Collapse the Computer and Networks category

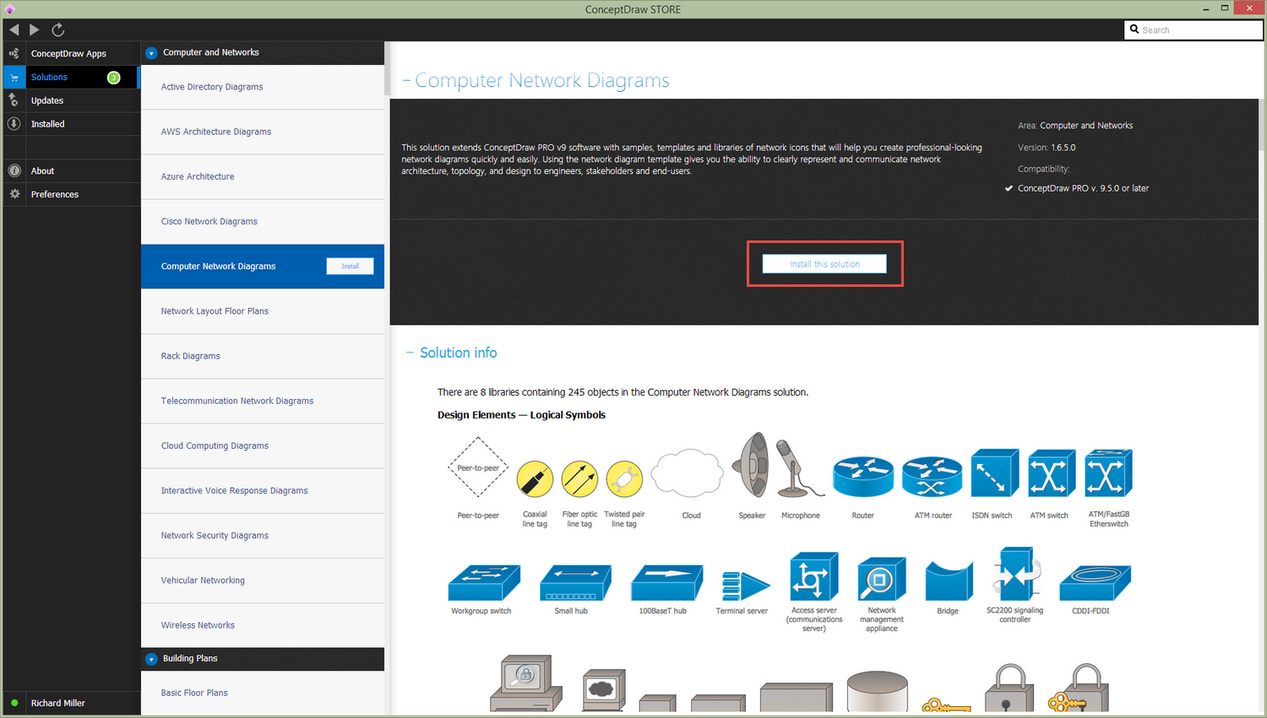coord(151,52)
